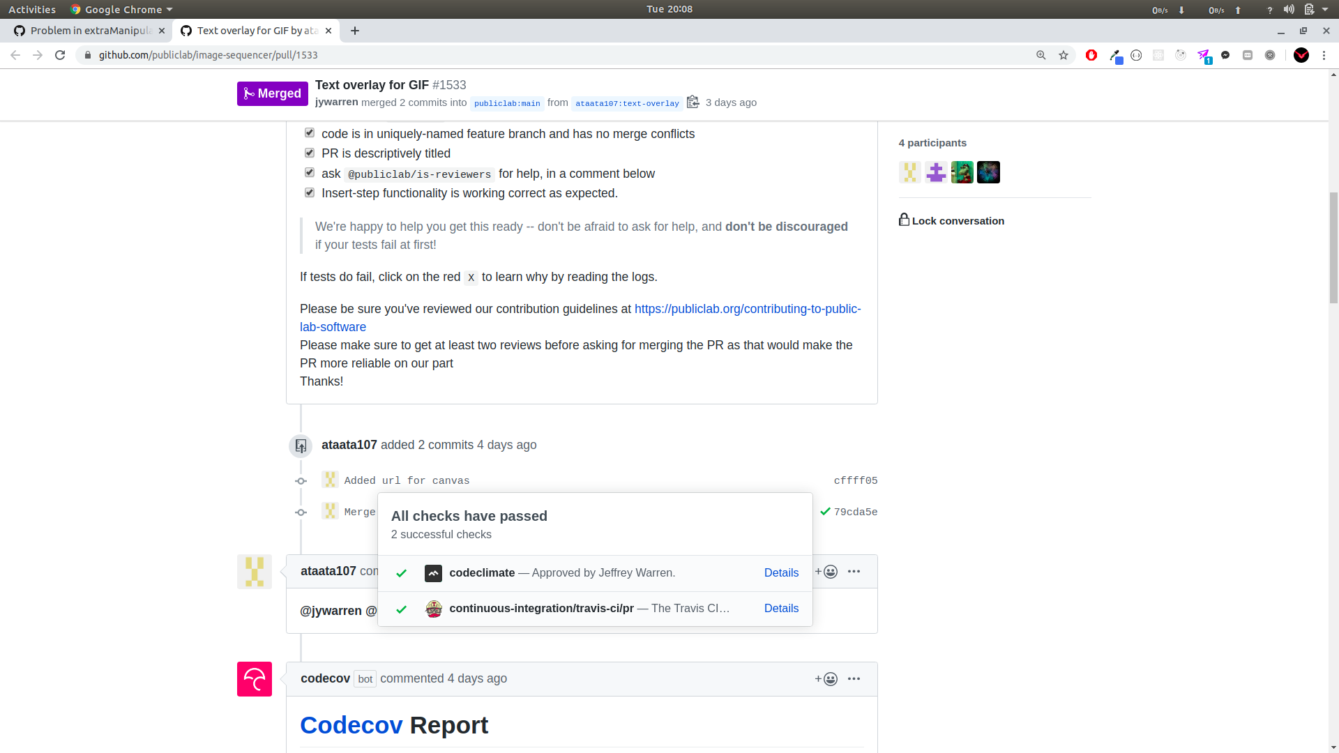This screenshot has height=753, width=1339.
Task: Open Codecov report heading link
Action: [x=351, y=726]
